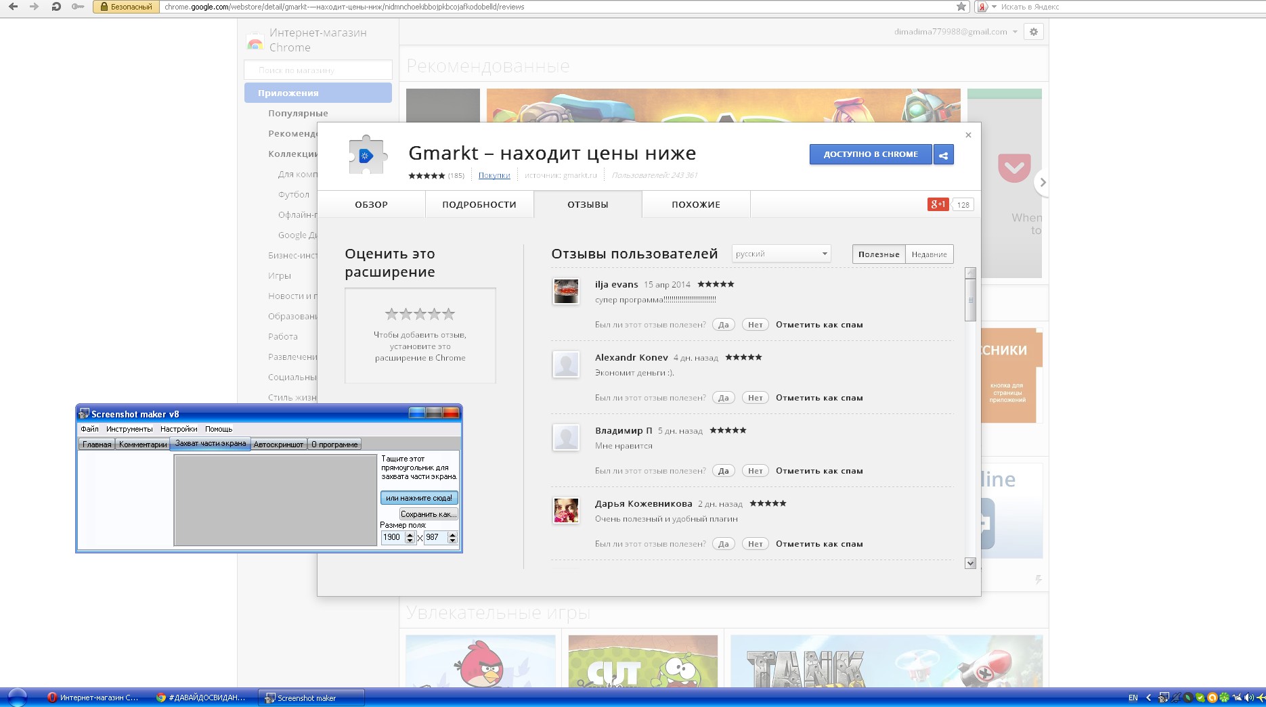1266x707 pixels.
Task: Expand hidden tray icons arrow
Action: click(x=1148, y=698)
